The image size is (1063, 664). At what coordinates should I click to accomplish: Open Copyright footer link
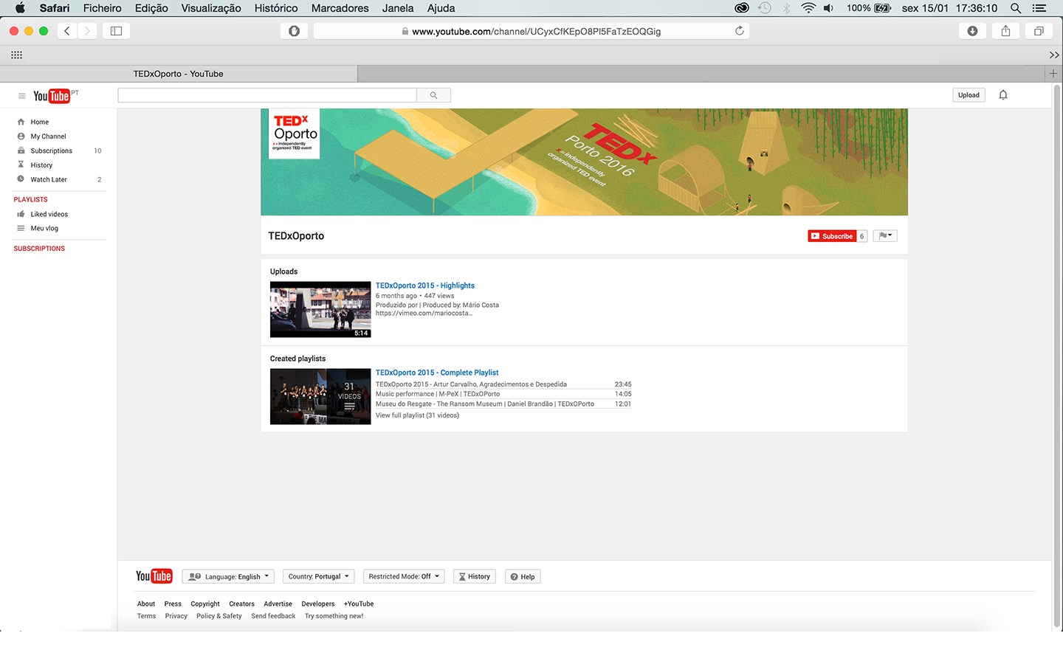coord(205,604)
